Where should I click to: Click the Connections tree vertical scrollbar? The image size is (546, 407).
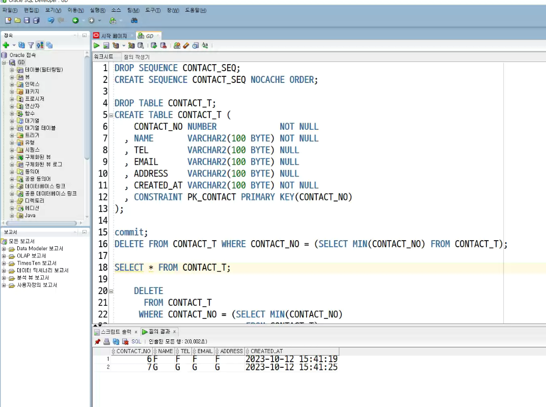[87, 108]
